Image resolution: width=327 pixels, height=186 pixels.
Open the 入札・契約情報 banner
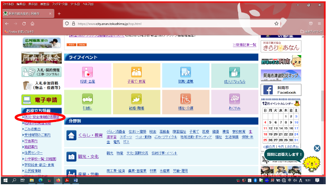[x=42, y=72]
